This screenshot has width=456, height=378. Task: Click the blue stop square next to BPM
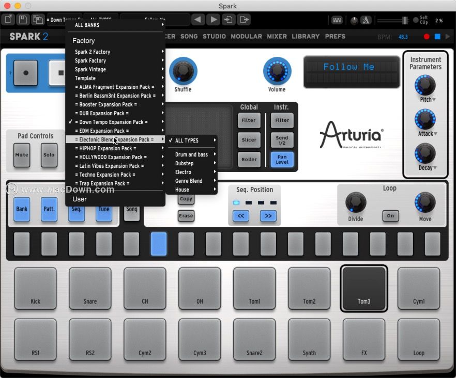pos(437,37)
